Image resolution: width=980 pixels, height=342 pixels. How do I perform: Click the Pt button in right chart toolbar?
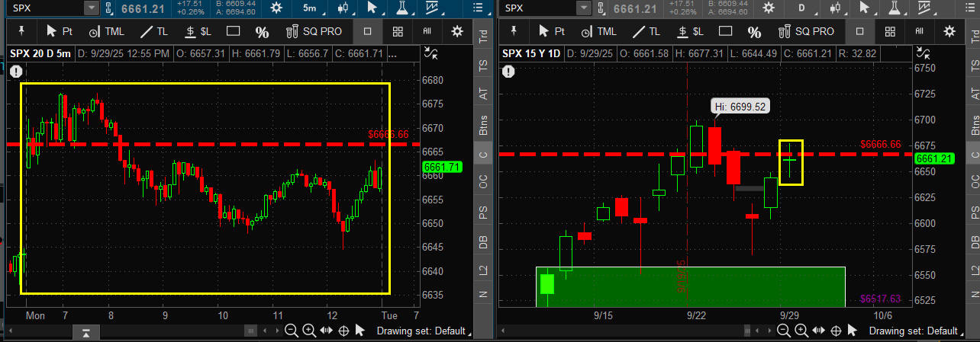click(x=550, y=31)
